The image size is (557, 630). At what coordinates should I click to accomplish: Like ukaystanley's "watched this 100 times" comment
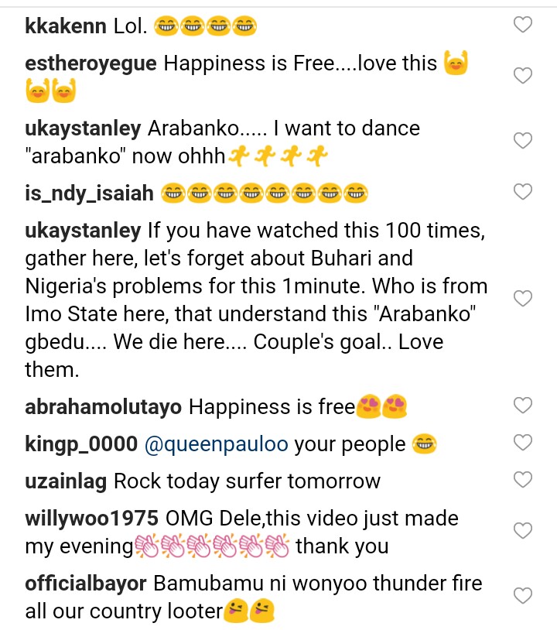coord(523,299)
